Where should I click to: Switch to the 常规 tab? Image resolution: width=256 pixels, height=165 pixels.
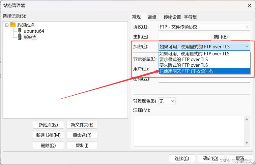(x=136, y=17)
